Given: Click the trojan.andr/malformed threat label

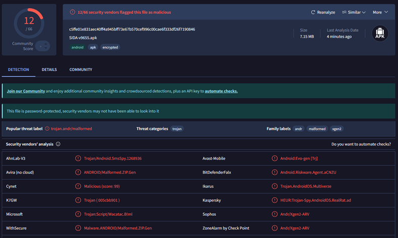Looking at the screenshot, I should [71, 129].
